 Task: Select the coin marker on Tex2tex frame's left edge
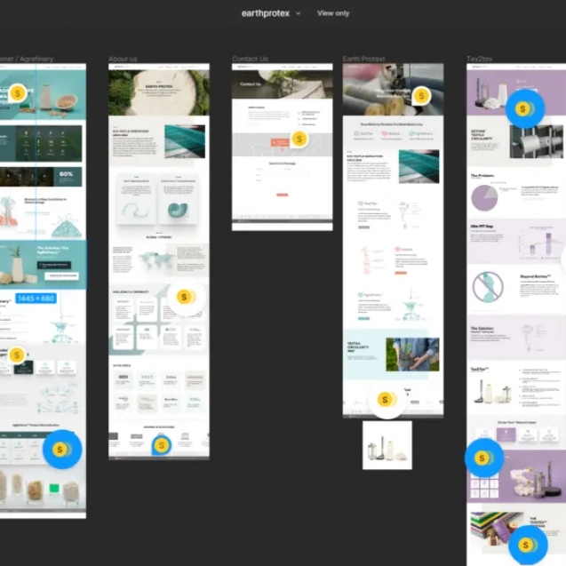(482, 458)
